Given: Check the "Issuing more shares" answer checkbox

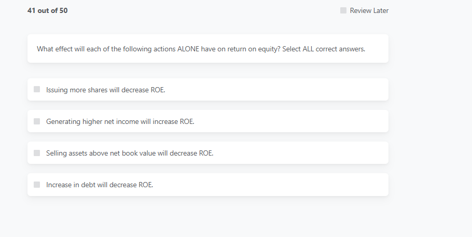Looking at the screenshot, I should [37, 89].
